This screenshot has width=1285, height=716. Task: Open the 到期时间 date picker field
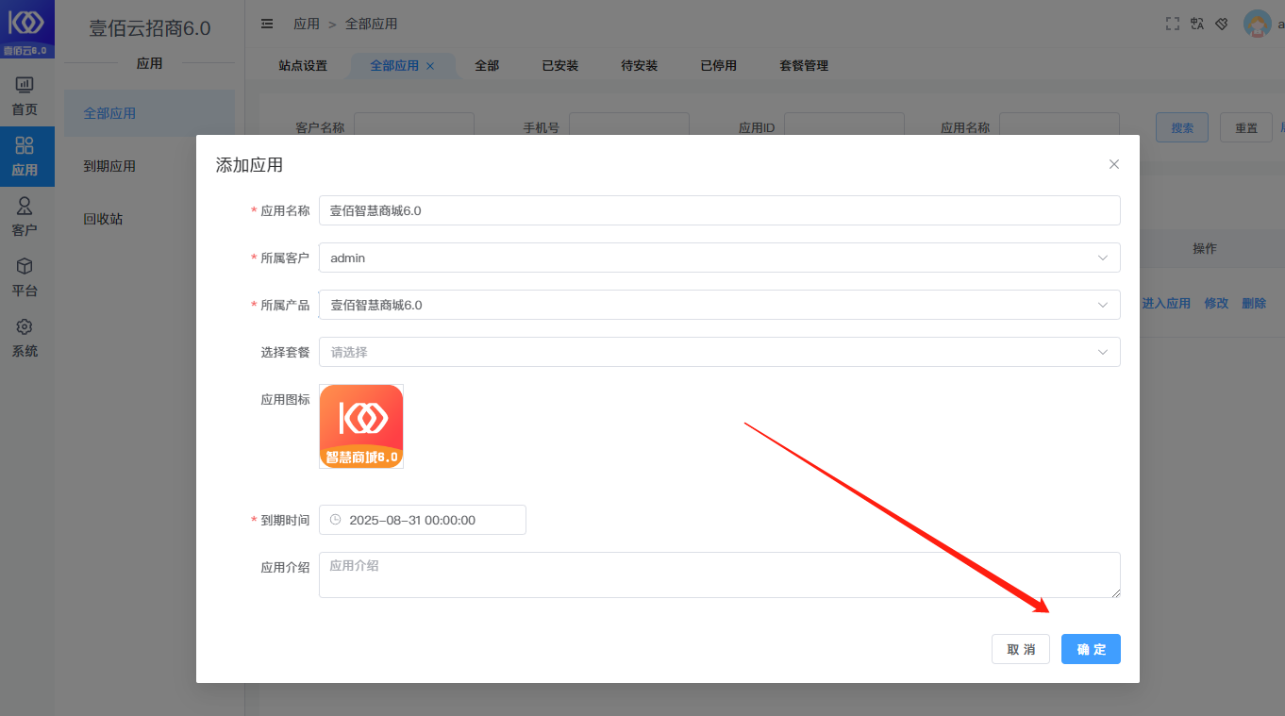pyautogui.click(x=423, y=520)
